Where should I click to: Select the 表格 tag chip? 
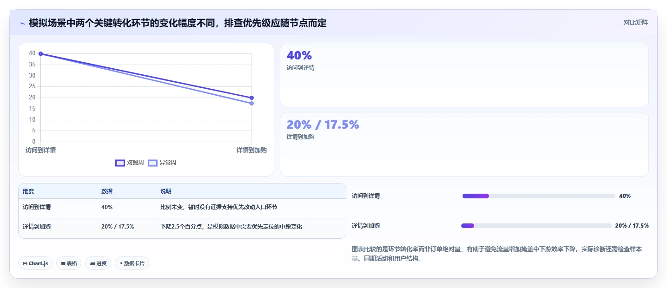69,263
